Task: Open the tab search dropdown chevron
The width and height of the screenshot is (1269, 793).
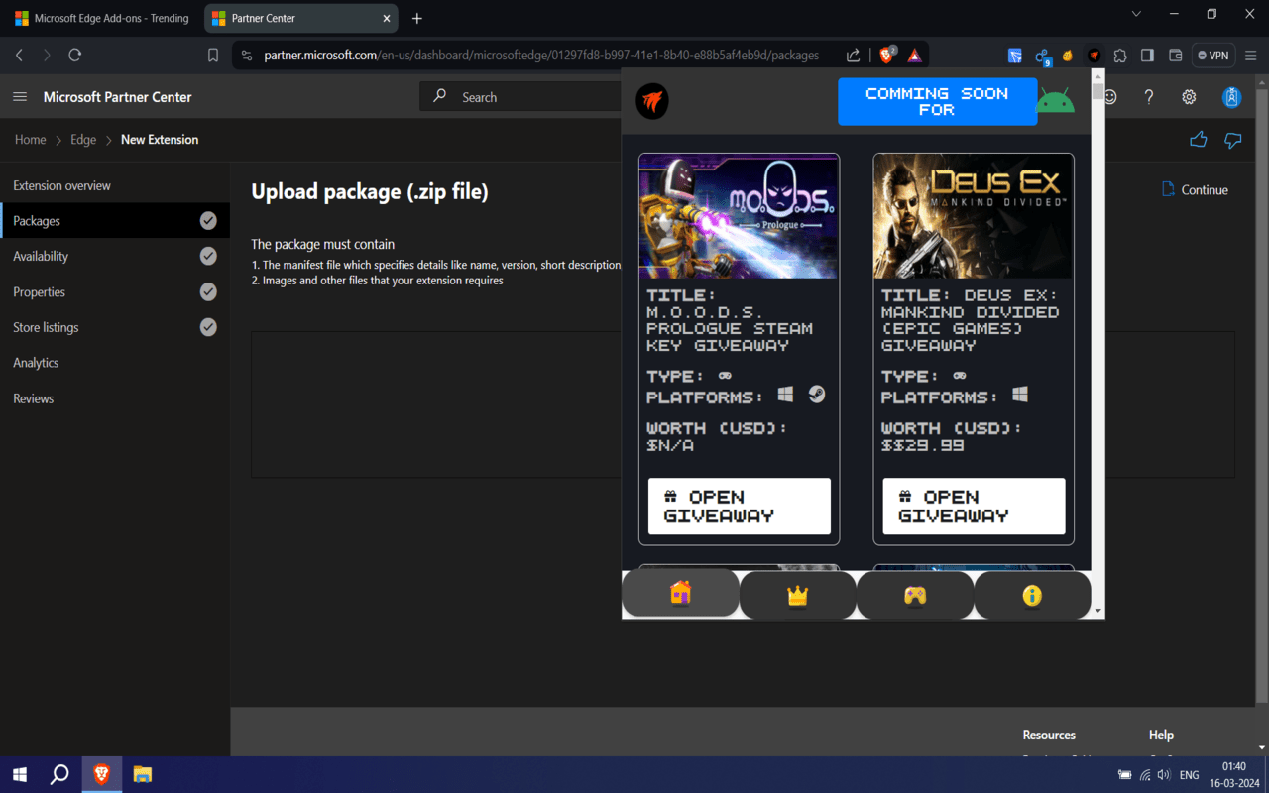Action: point(1136,14)
